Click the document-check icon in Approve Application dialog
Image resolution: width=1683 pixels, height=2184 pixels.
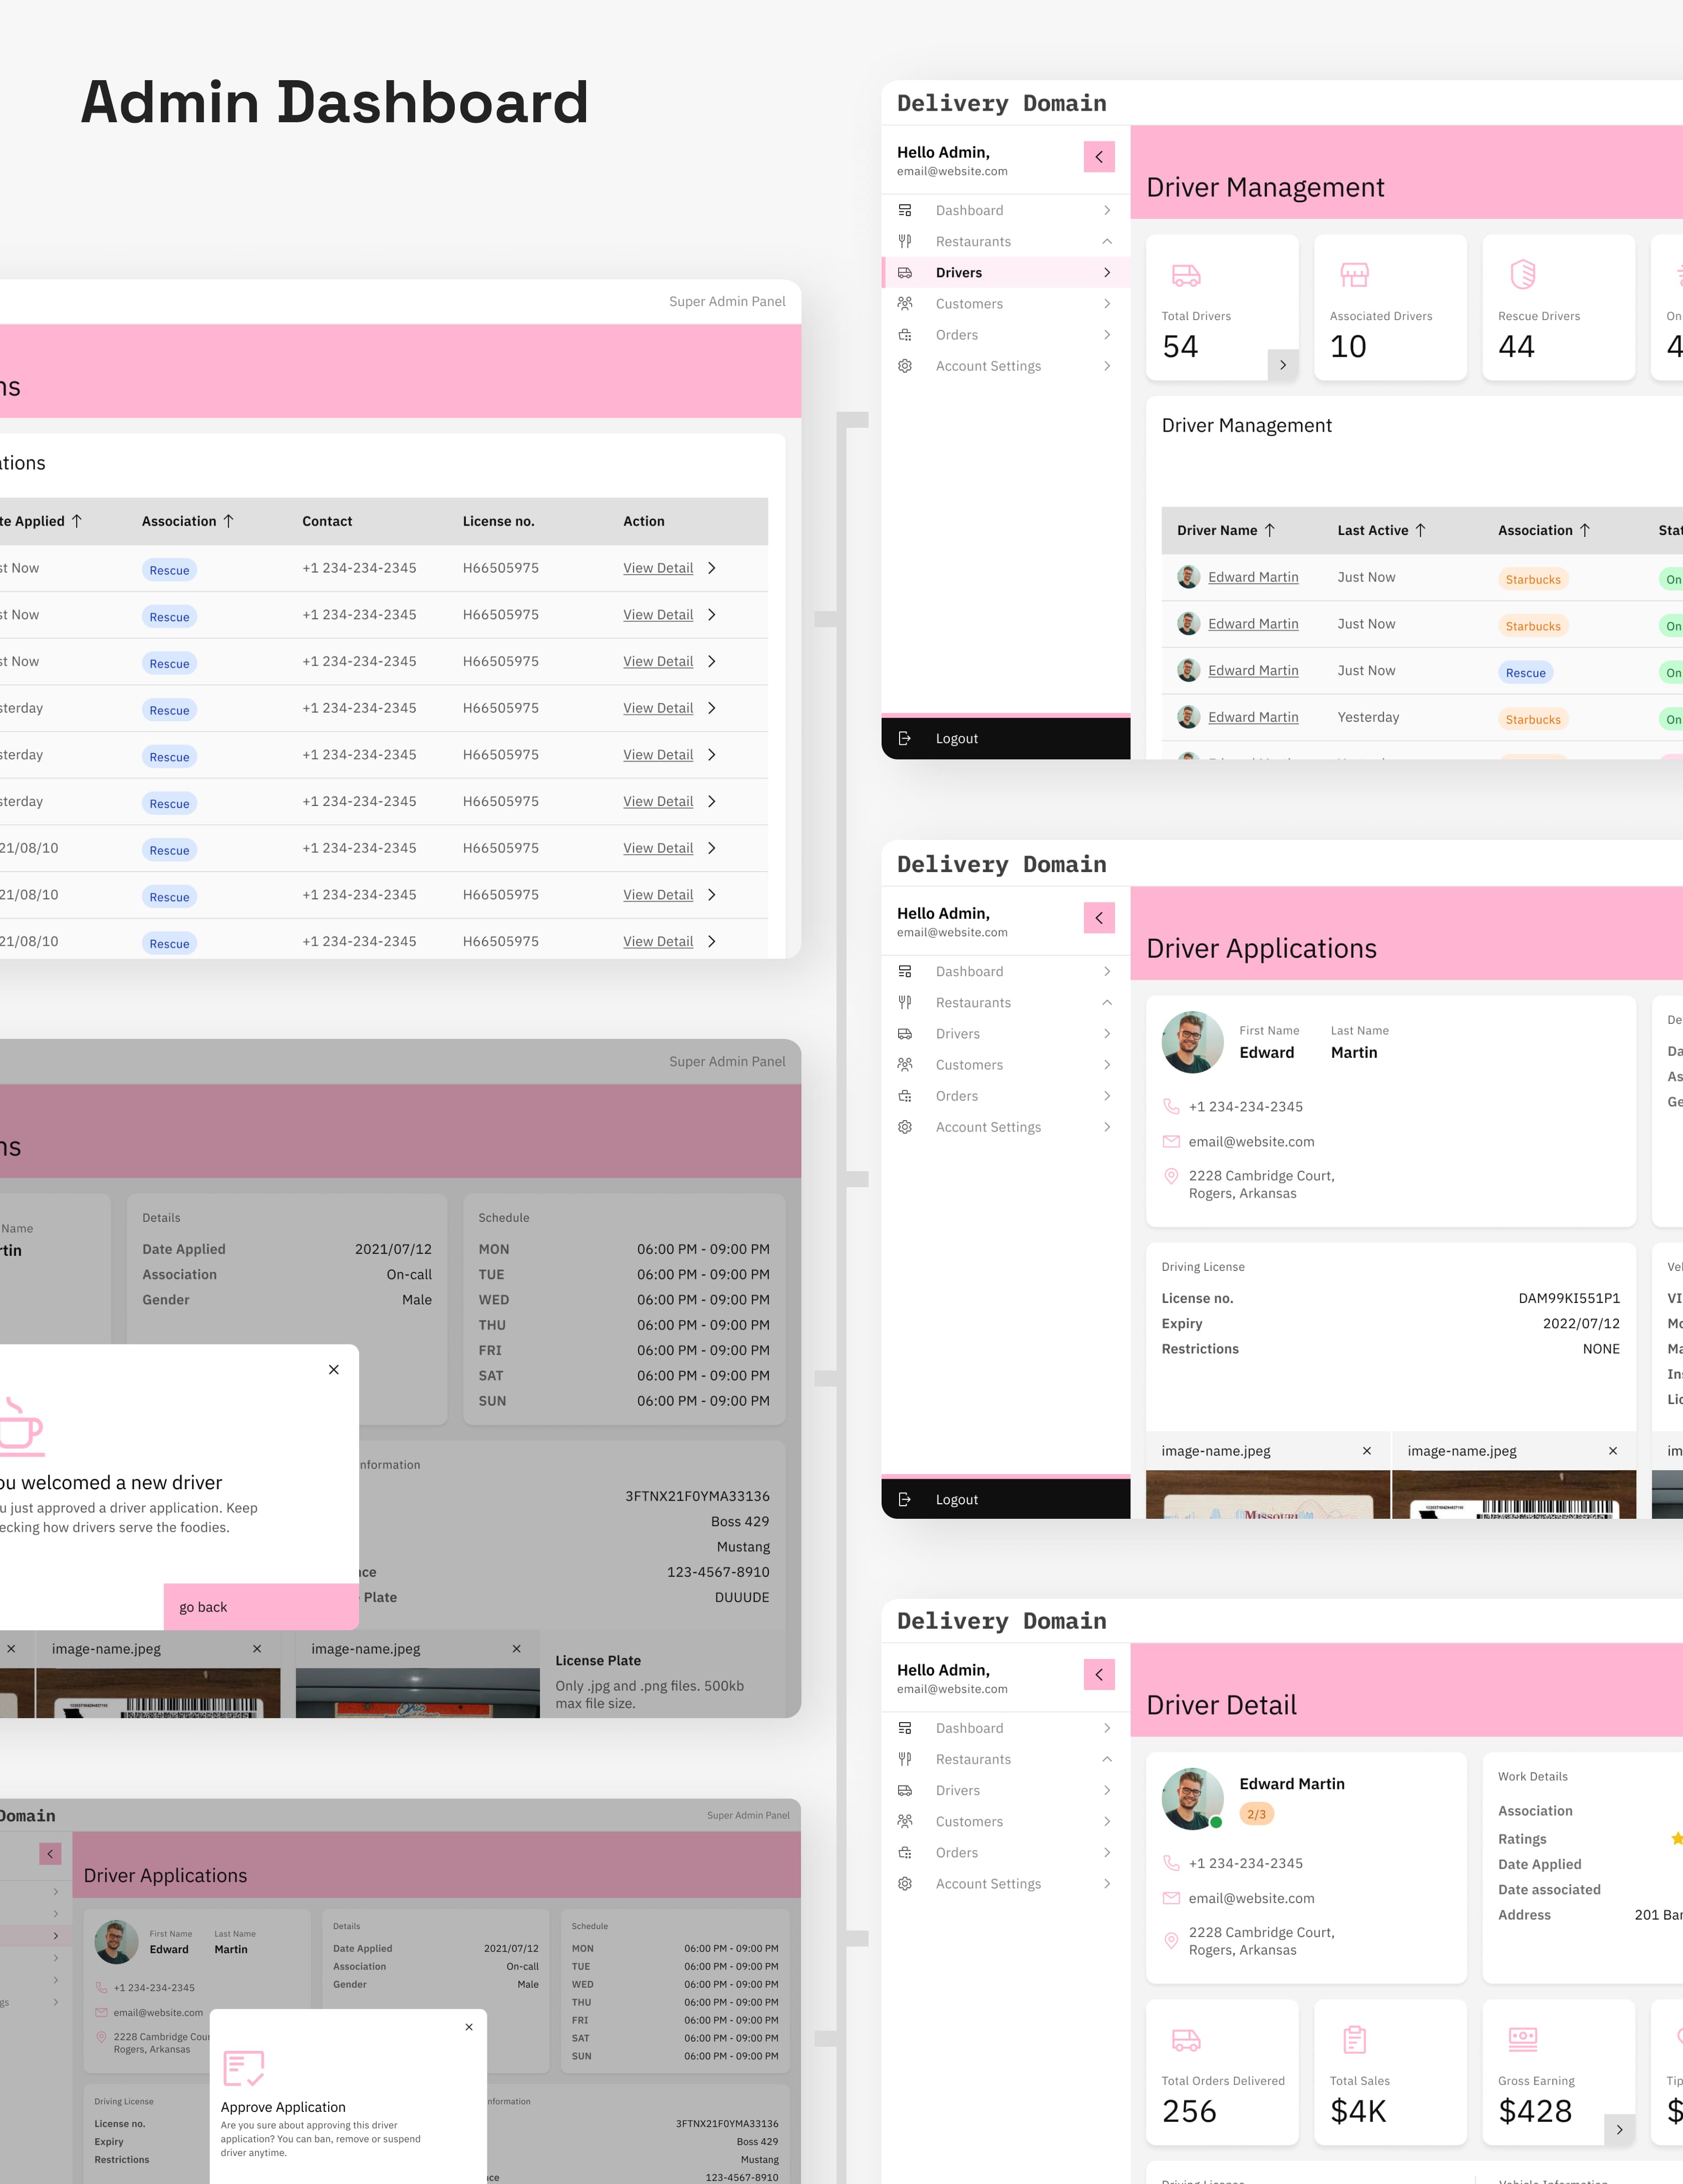[243, 2068]
